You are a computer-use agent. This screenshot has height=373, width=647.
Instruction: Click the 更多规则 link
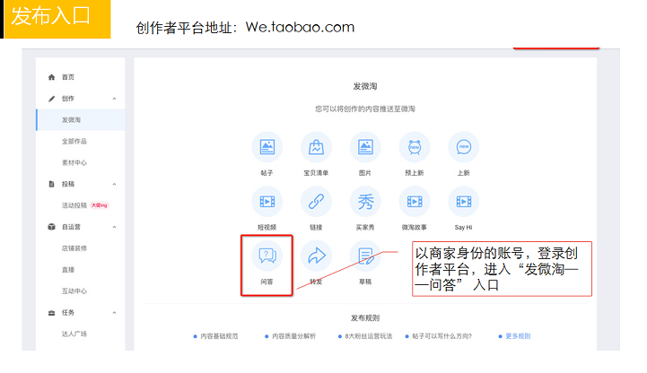518,336
